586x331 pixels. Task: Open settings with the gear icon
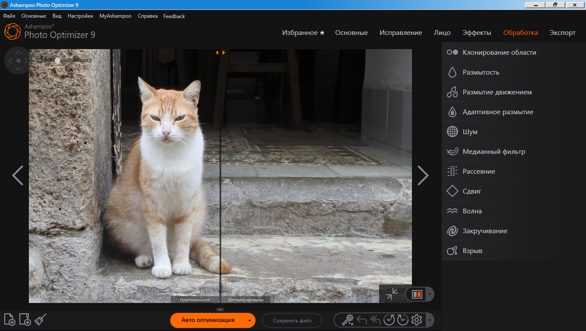point(416,320)
